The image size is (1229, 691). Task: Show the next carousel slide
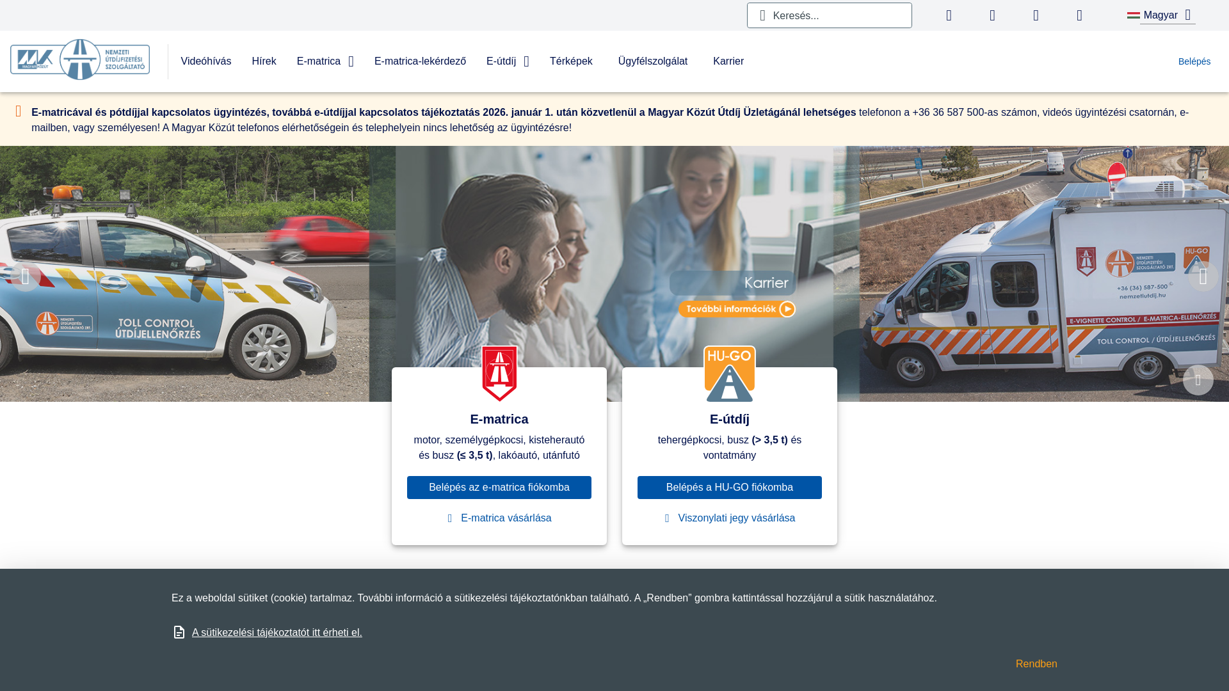(1203, 276)
